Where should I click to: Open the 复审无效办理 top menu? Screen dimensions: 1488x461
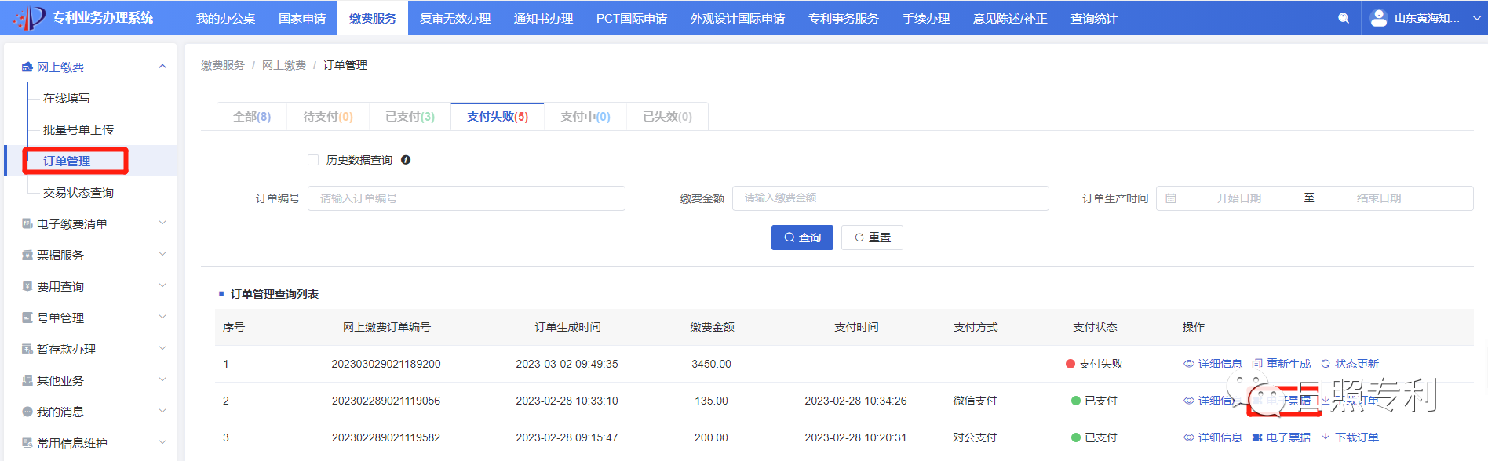click(x=455, y=18)
